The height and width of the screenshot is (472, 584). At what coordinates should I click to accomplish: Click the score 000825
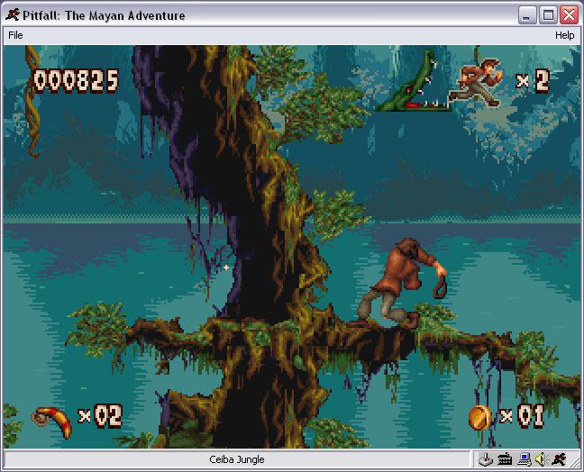point(76,80)
